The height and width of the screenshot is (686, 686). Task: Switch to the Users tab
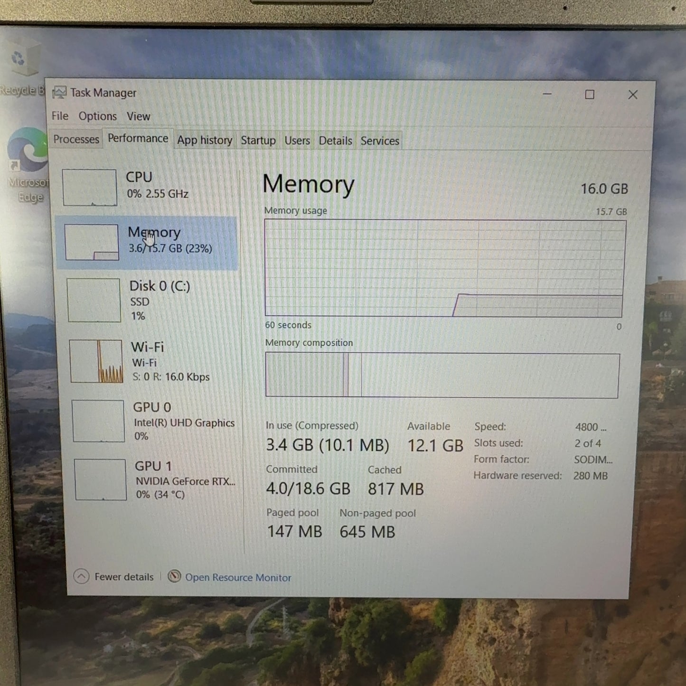297,141
